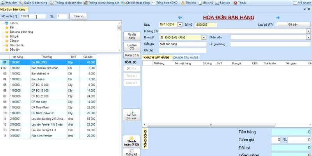Click the Giá bán price type button
The height and width of the screenshot is (156, 312).
coord(293,25)
